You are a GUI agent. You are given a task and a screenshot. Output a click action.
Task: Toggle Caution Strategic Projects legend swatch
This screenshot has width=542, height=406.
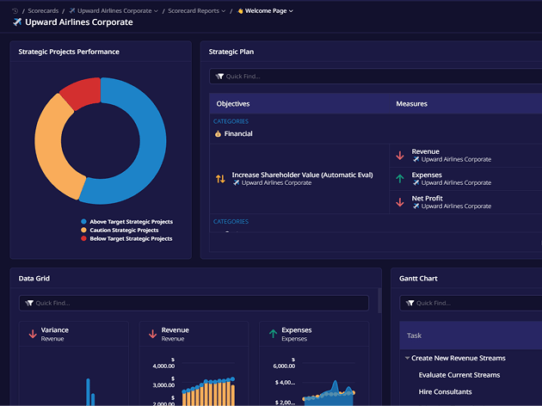click(83, 231)
